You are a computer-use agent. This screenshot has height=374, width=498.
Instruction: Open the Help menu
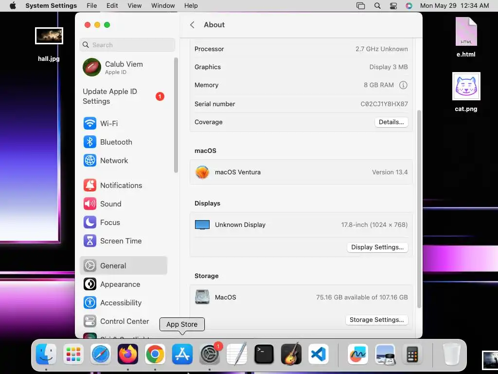click(x=191, y=6)
